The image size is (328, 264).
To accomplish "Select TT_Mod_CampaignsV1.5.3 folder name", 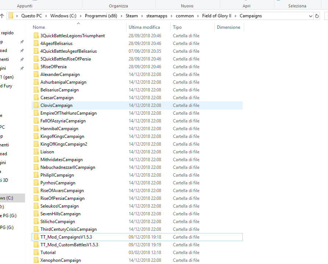I will pyautogui.click(x=66, y=237).
